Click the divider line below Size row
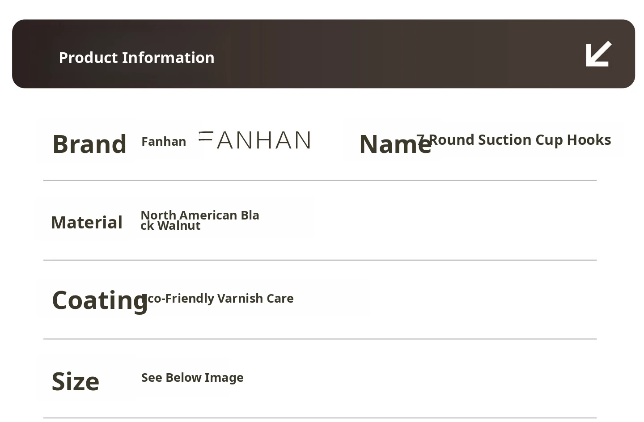Screen dimensions: 644x422 (x=320, y=418)
